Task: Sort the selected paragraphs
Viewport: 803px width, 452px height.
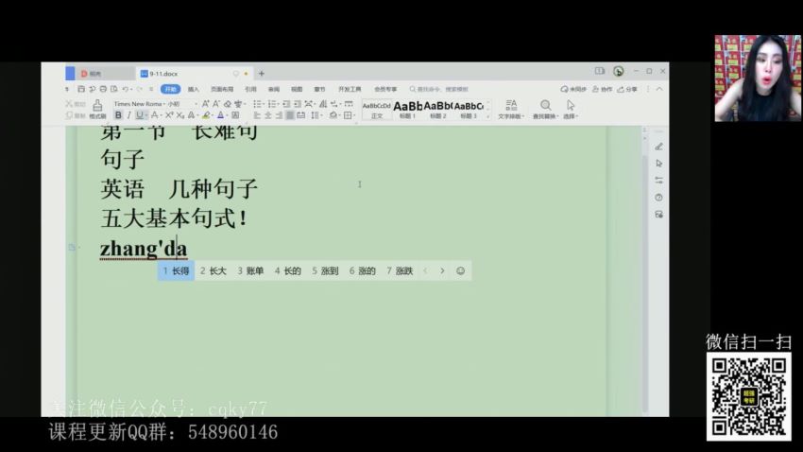Action: (x=323, y=104)
